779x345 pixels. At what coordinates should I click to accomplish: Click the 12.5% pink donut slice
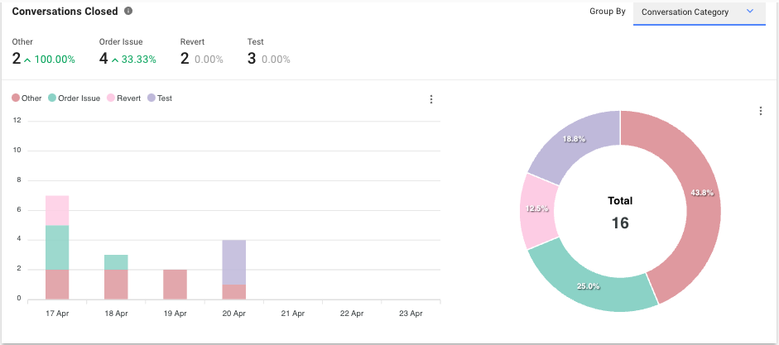pos(535,209)
